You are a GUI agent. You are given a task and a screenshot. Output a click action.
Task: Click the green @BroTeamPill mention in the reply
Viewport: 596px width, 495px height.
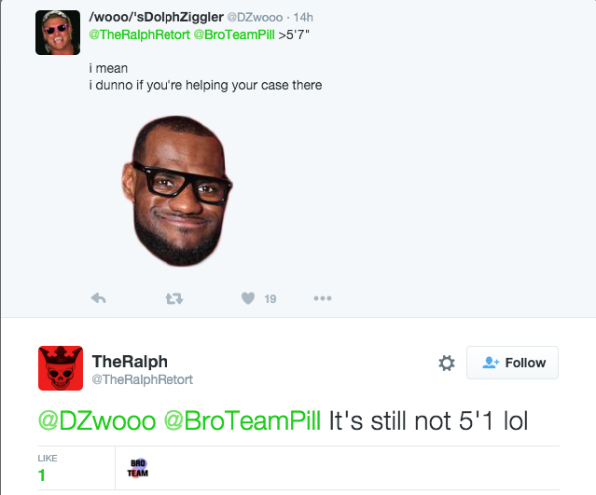[x=243, y=421]
